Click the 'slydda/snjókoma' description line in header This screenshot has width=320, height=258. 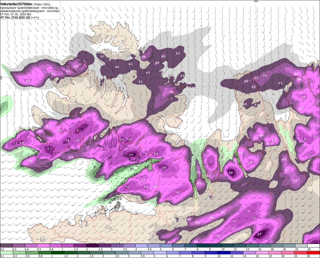click(30, 11)
